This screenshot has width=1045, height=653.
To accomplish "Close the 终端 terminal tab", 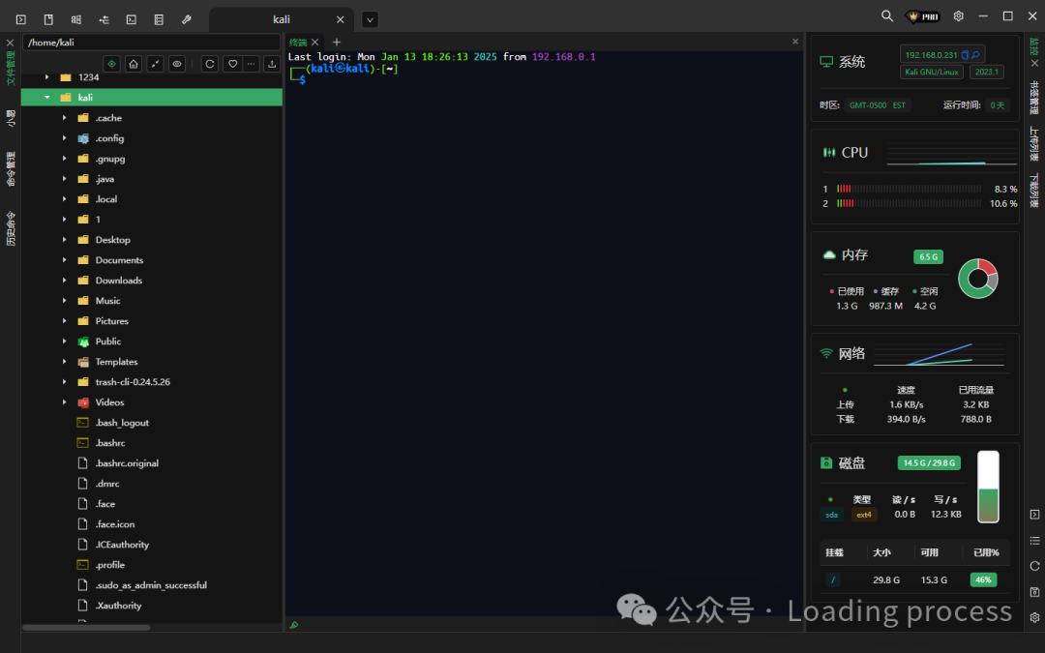I will [x=315, y=42].
